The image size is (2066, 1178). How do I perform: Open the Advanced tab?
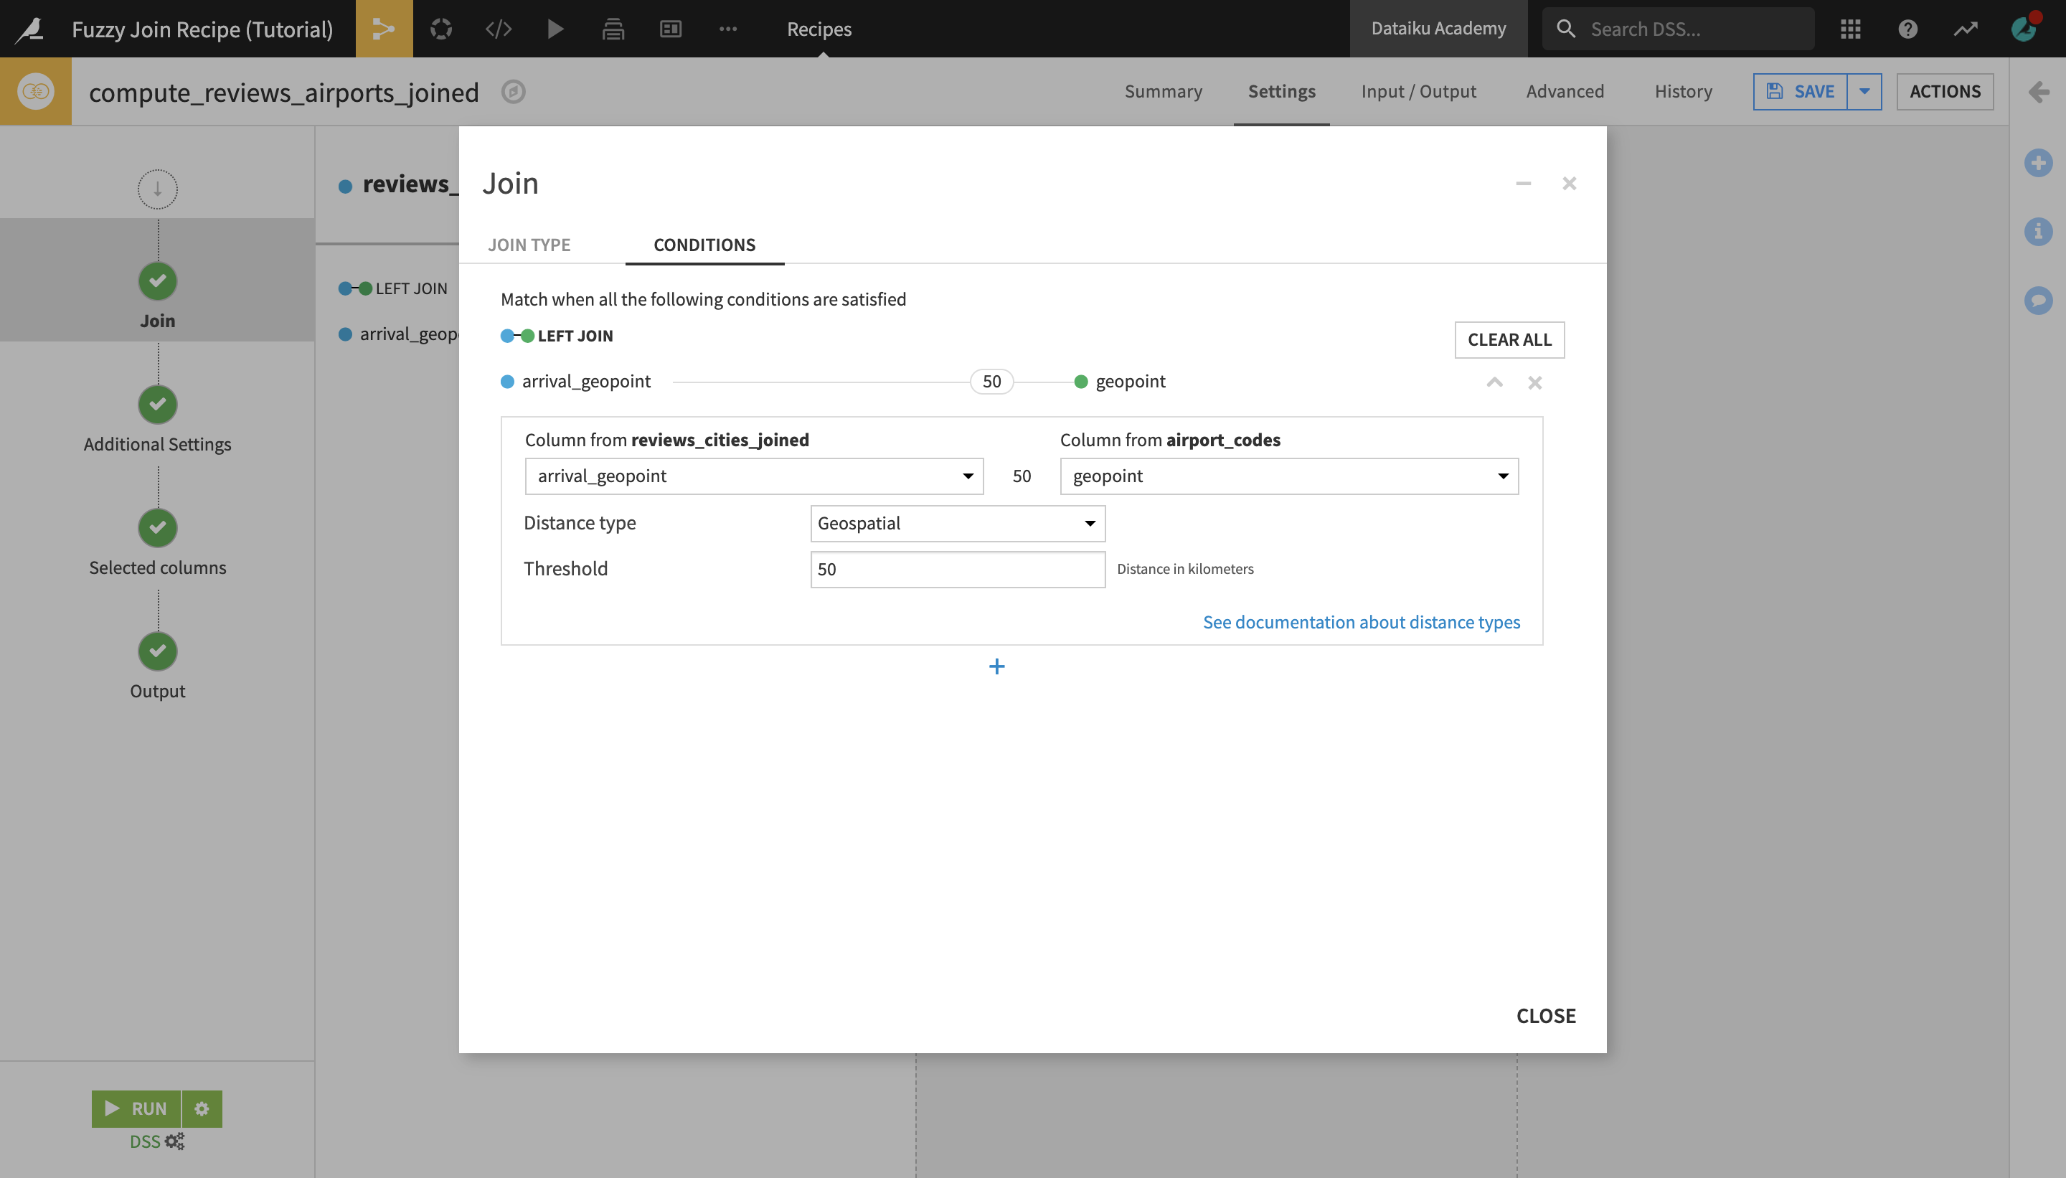pos(1565,91)
